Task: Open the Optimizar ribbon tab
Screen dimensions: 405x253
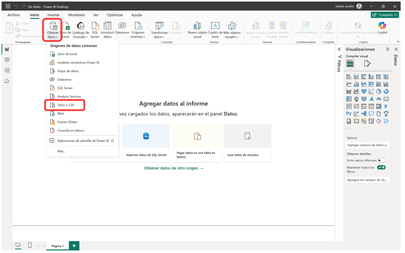Action: pos(115,15)
